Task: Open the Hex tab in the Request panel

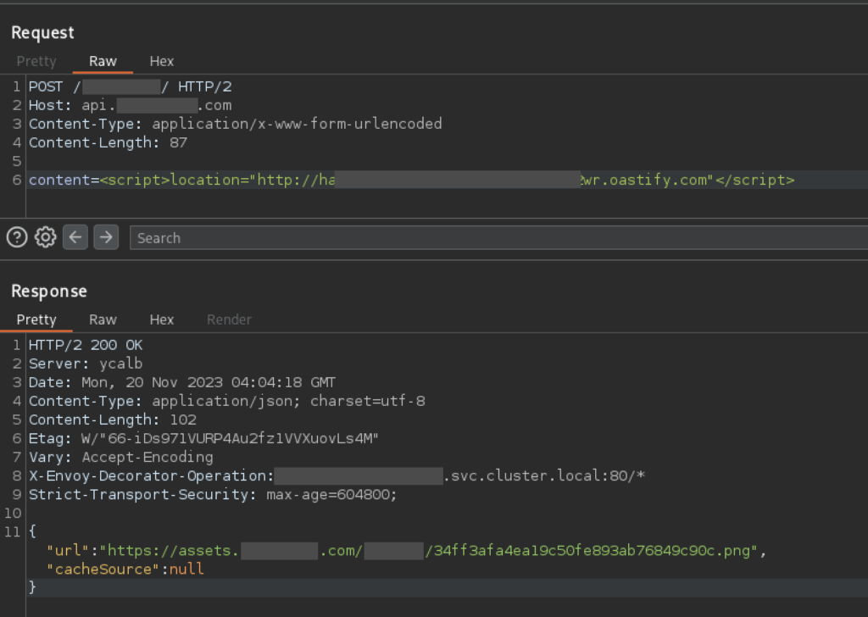Action: [x=162, y=61]
